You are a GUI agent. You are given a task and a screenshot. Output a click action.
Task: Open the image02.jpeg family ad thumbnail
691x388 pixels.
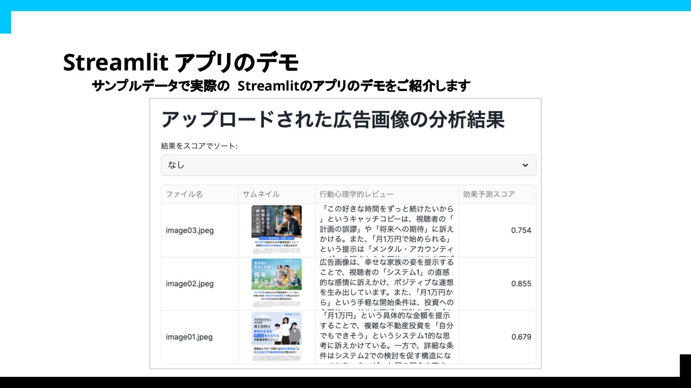[x=277, y=284]
